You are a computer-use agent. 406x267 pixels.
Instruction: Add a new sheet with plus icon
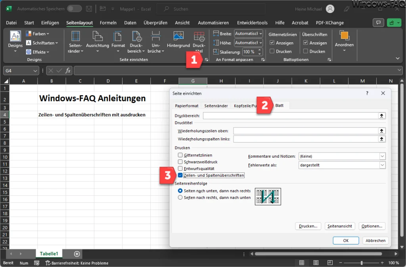click(77, 254)
